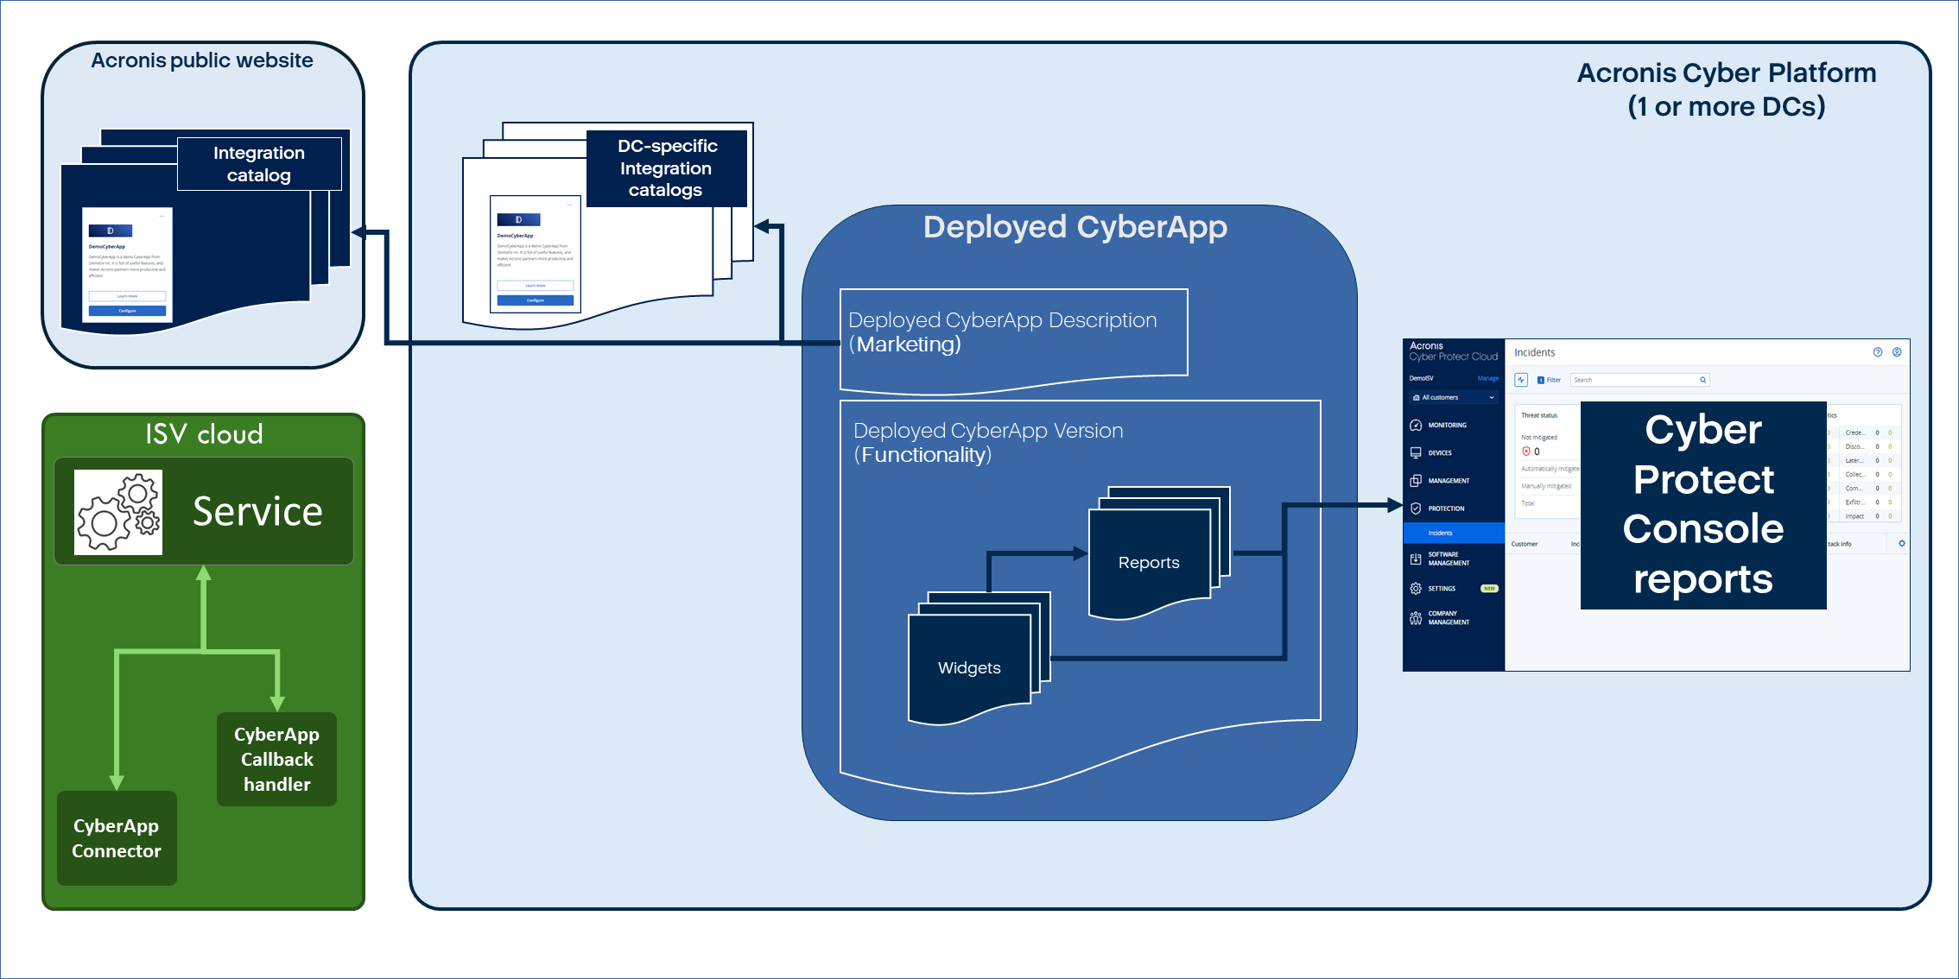Click the CyberApp Callback handler box
Viewport: 1959px width, 979px height.
pos(276,759)
